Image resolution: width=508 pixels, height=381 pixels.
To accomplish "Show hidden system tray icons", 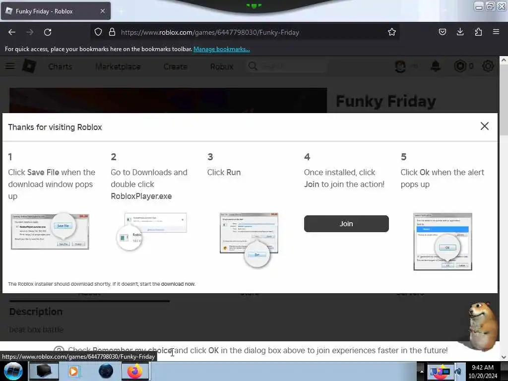I will [422, 371].
